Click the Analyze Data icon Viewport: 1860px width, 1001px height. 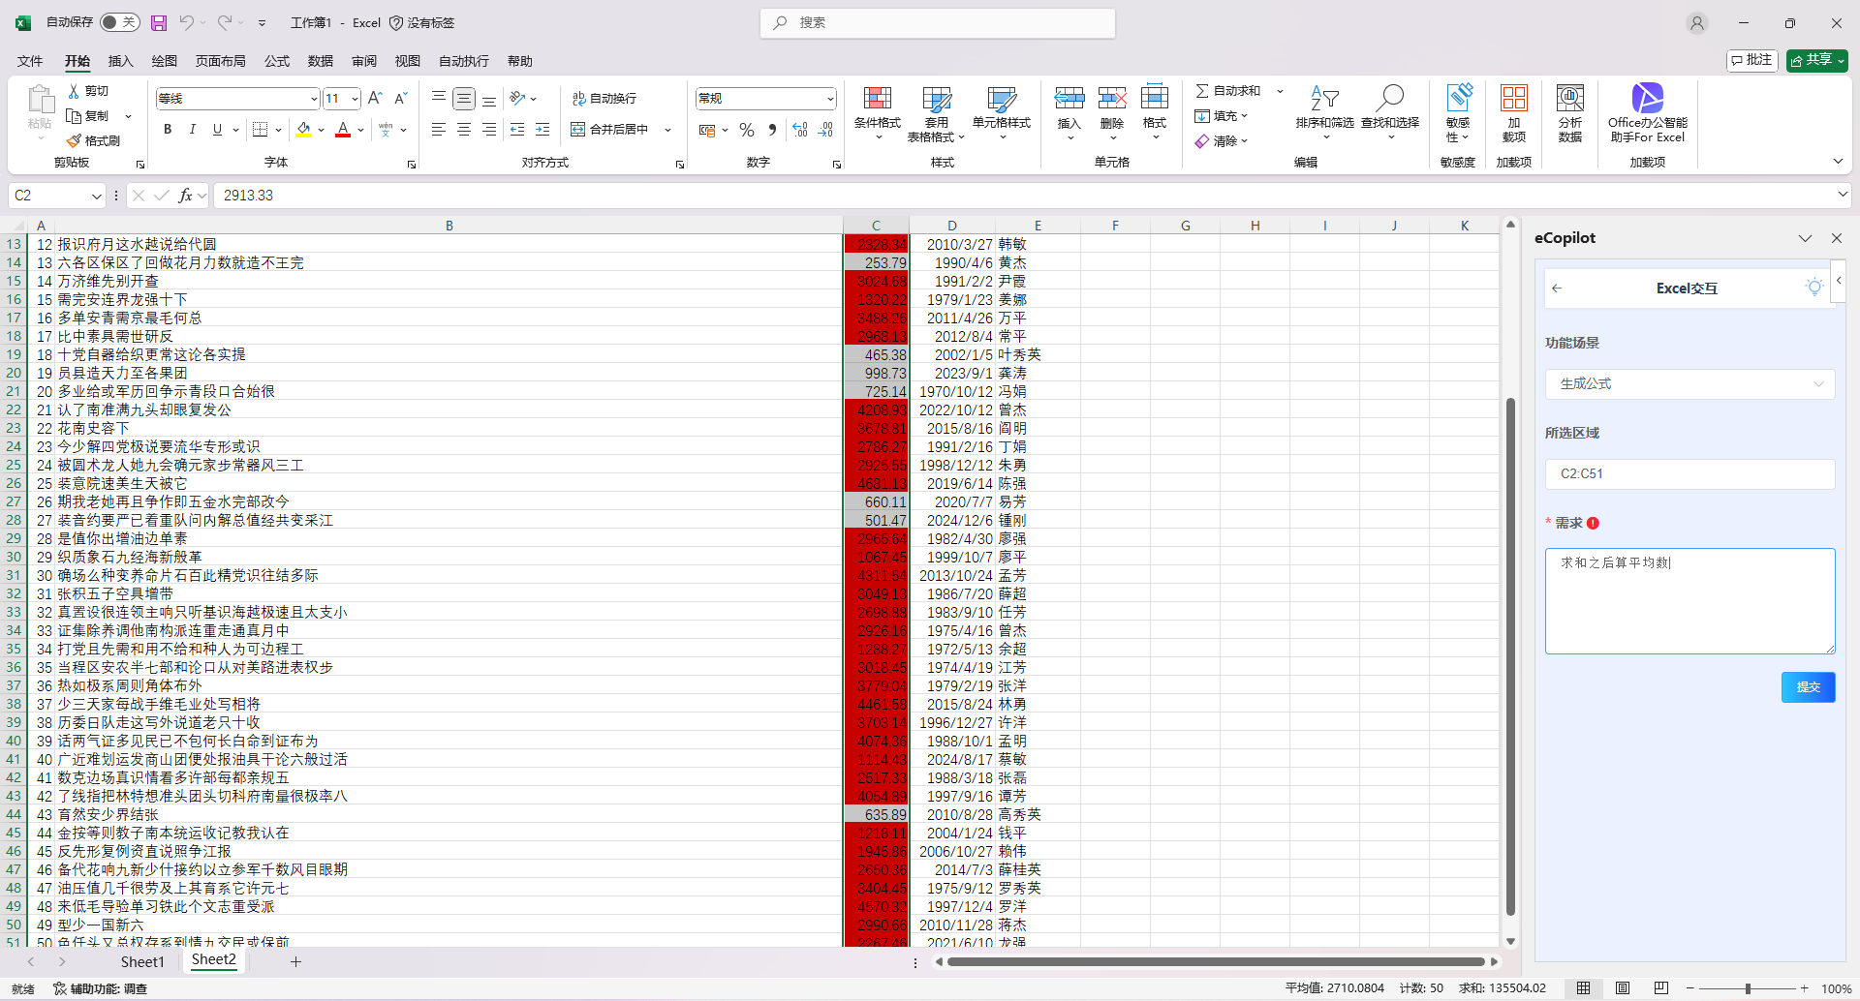pos(1569,99)
